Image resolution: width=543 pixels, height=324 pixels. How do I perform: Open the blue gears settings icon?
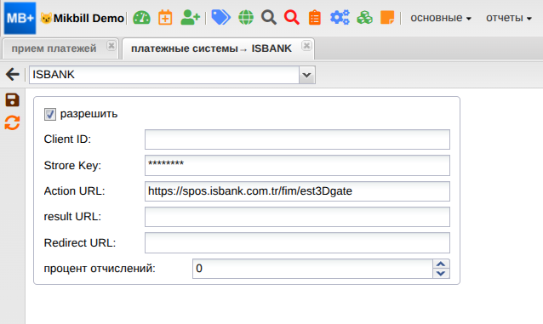click(x=340, y=17)
